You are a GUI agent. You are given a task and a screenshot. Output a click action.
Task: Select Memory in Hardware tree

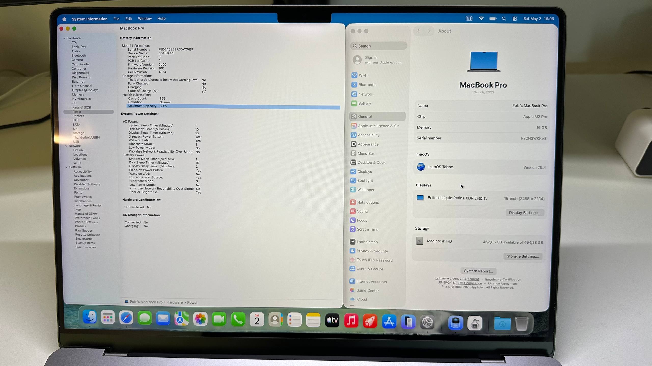point(78,95)
